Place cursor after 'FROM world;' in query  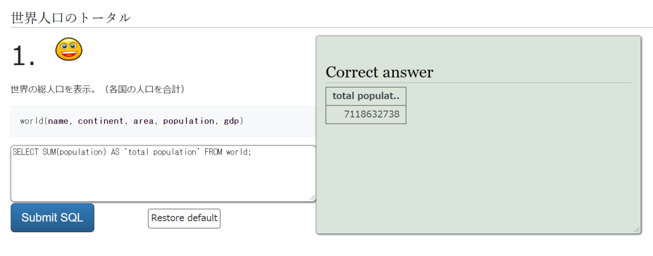click(x=252, y=152)
